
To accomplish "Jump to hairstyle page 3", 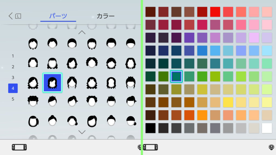I will (13, 77).
